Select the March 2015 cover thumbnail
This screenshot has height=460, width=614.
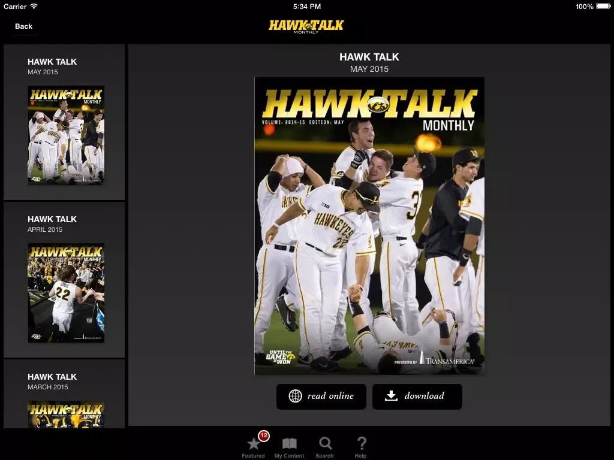(66, 414)
